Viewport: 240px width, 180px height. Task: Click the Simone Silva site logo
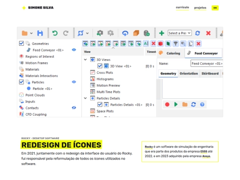(x=38, y=8)
